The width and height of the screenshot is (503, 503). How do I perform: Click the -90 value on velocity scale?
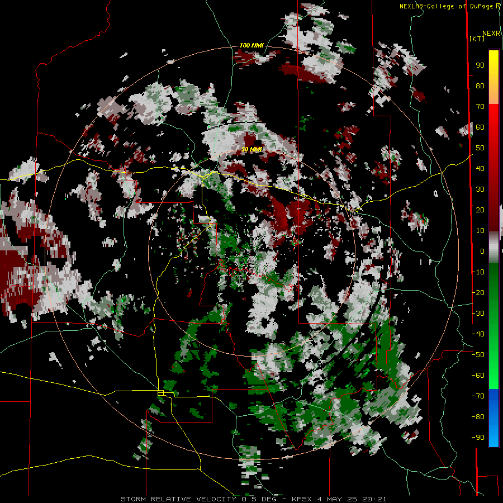tap(478, 438)
